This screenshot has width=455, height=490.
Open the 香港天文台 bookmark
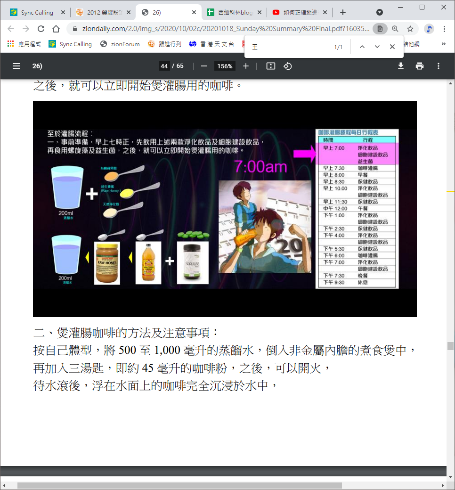211,44
